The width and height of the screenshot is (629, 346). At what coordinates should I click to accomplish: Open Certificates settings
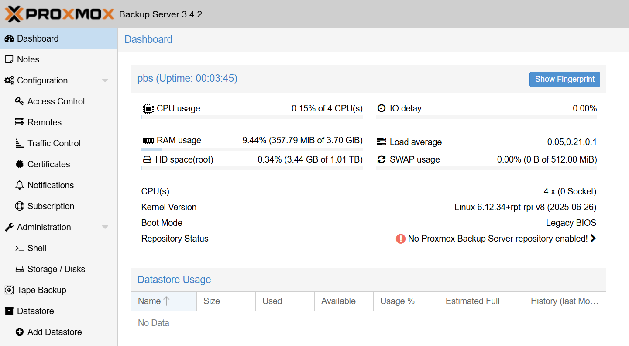[58, 164]
